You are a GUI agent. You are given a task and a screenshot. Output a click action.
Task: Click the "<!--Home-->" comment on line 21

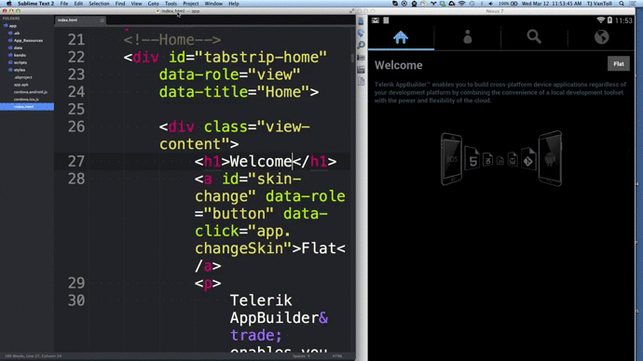pyautogui.click(x=172, y=40)
